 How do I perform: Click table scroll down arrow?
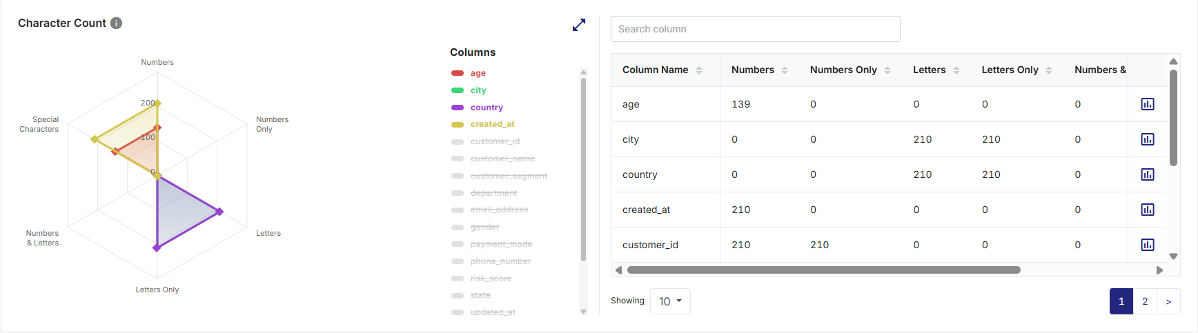tap(1173, 256)
